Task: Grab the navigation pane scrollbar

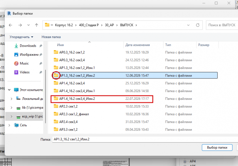Action: tap(45, 96)
